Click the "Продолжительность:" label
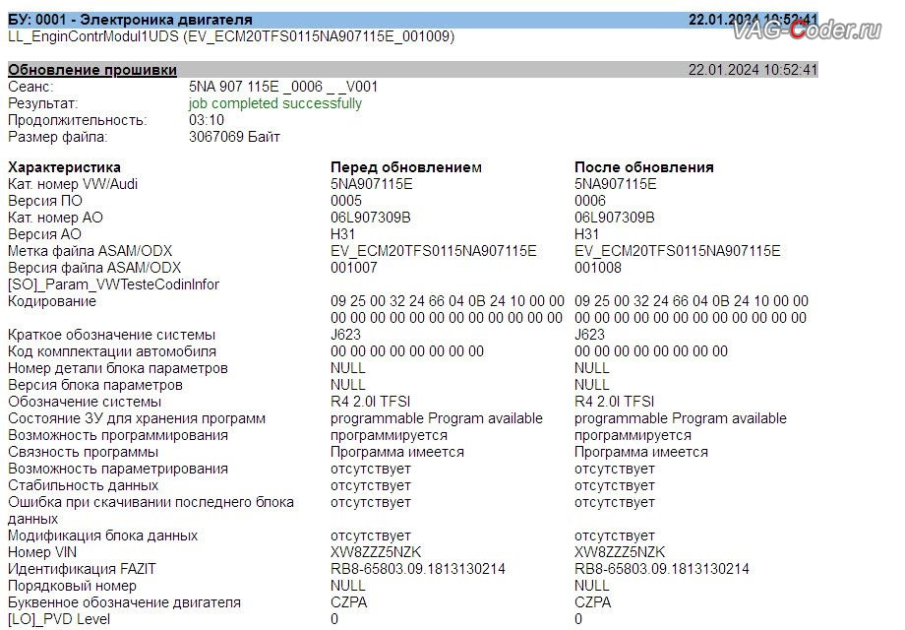The height and width of the screenshot is (630, 905). (78, 120)
